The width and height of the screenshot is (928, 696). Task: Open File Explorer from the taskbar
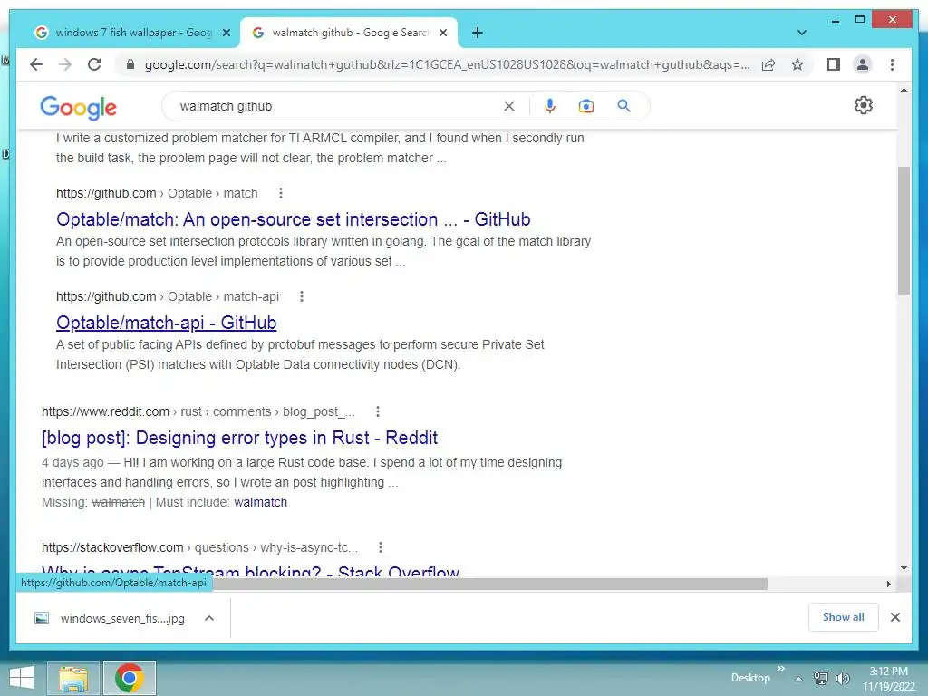[73, 678]
